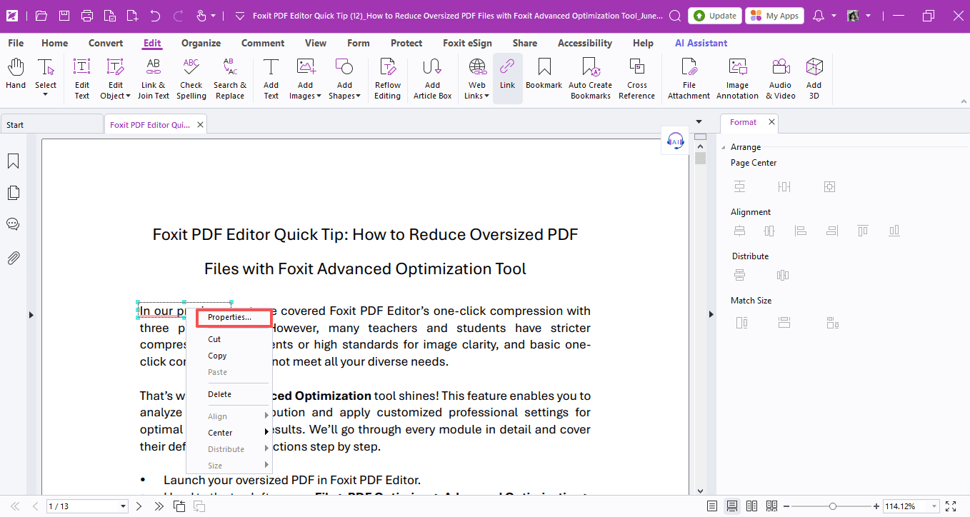Click the Add 3D tool
This screenshot has width=970, height=517.
click(814, 78)
